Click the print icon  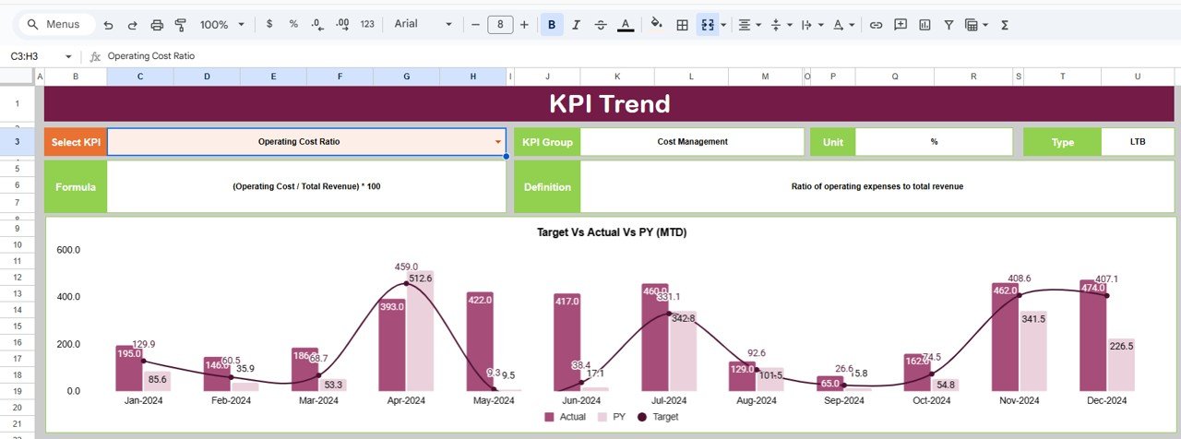tap(157, 25)
